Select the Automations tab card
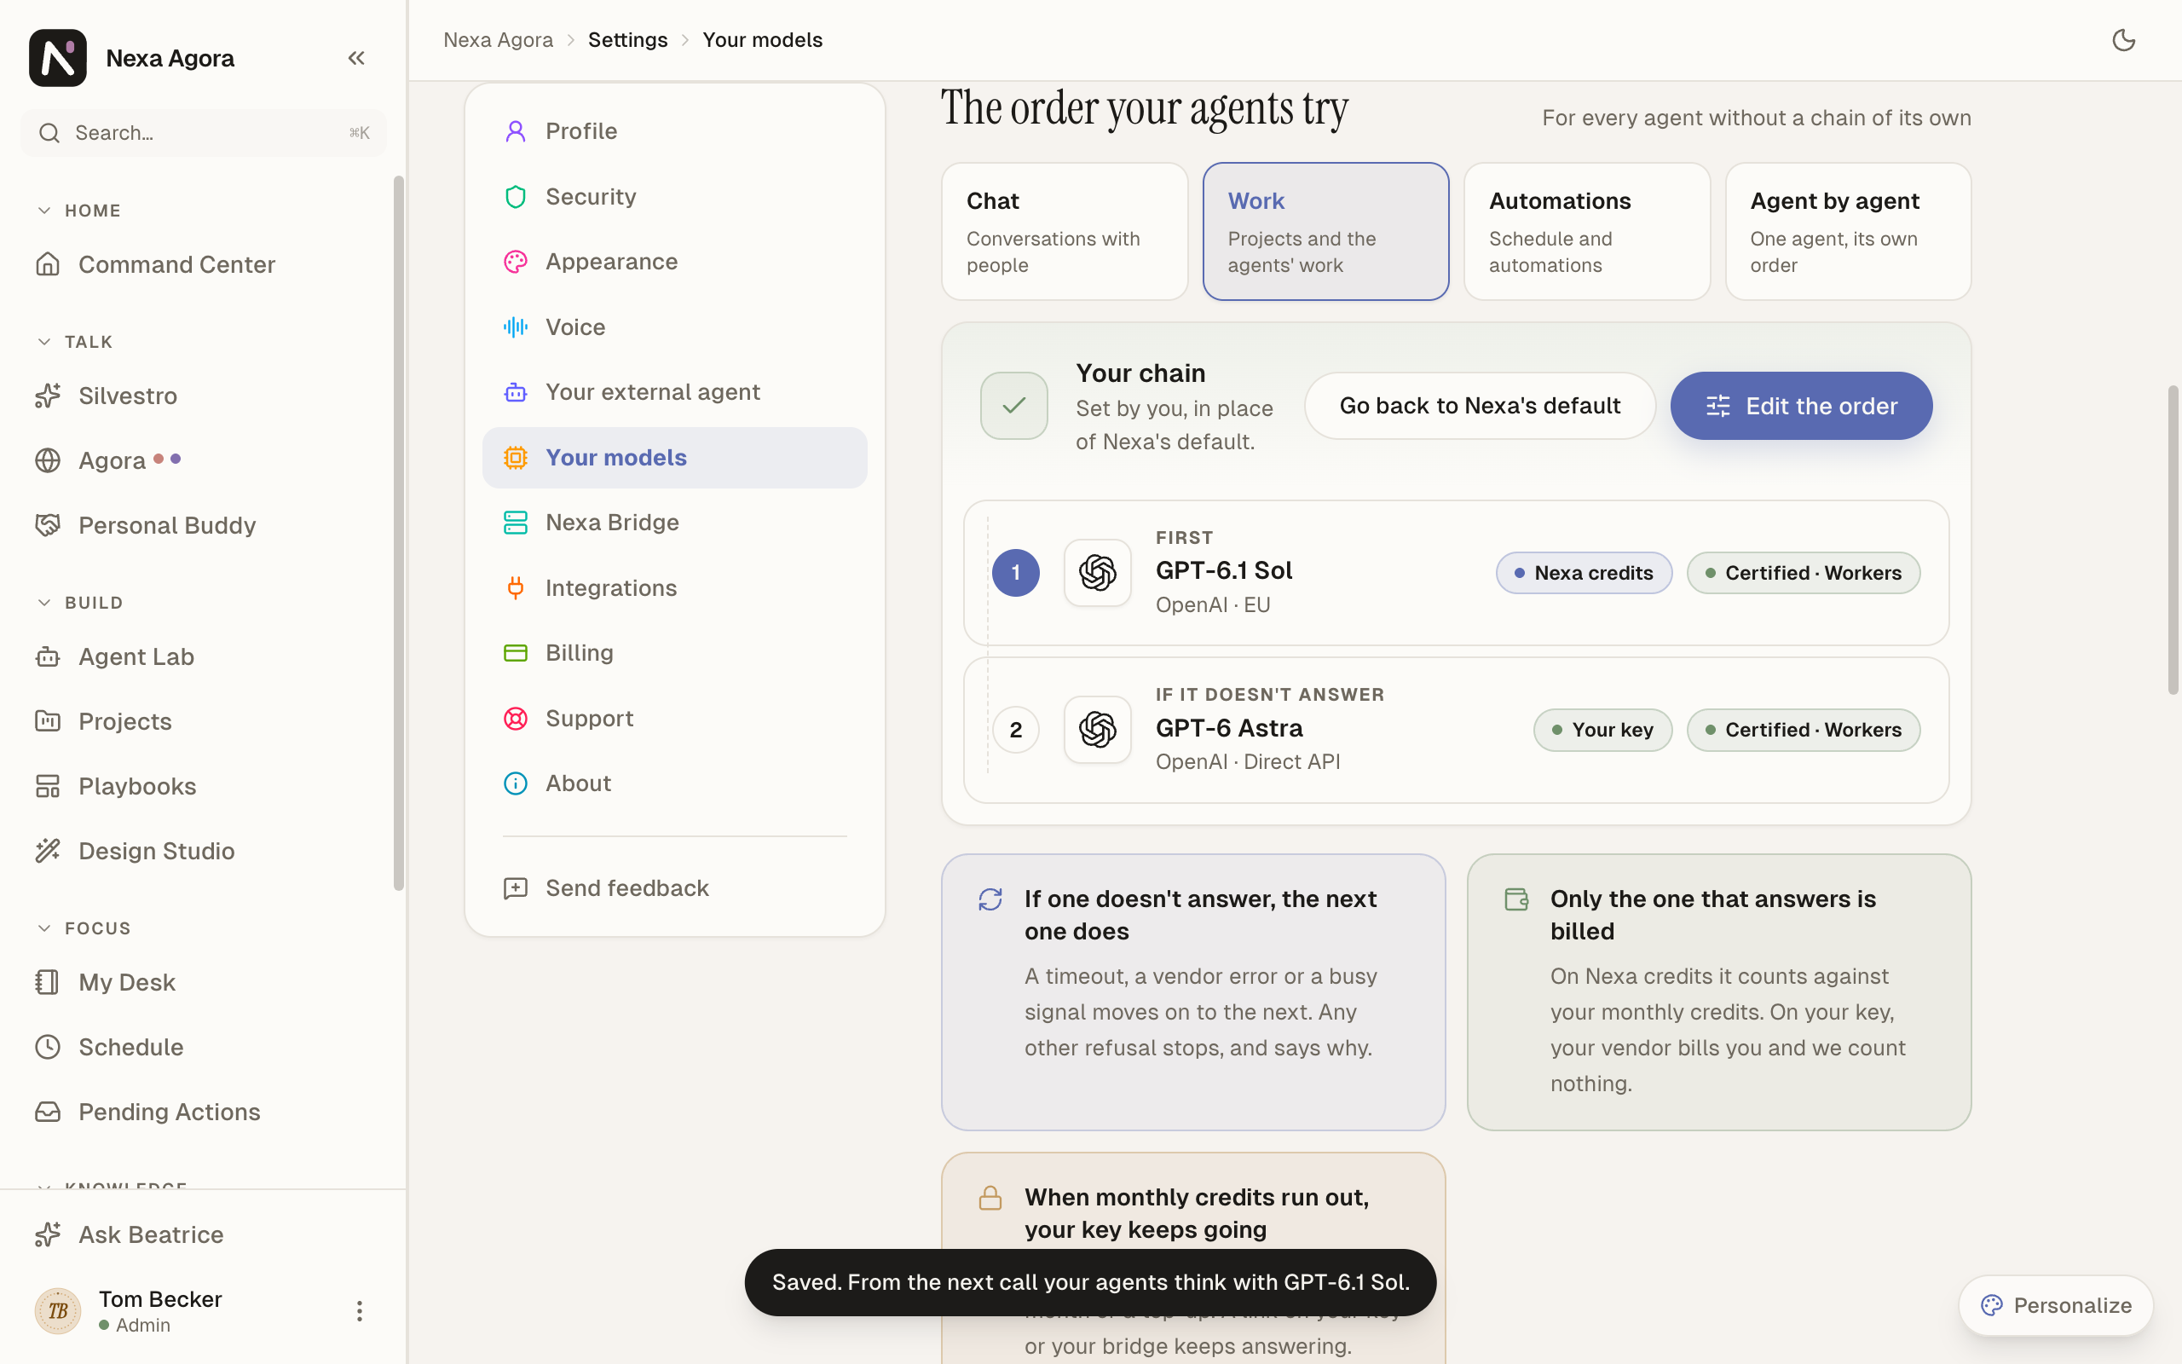Viewport: 2182px width, 1364px height. click(1587, 231)
